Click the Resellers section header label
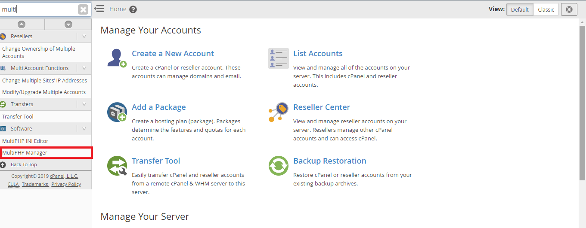586x228 pixels. tap(22, 36)
